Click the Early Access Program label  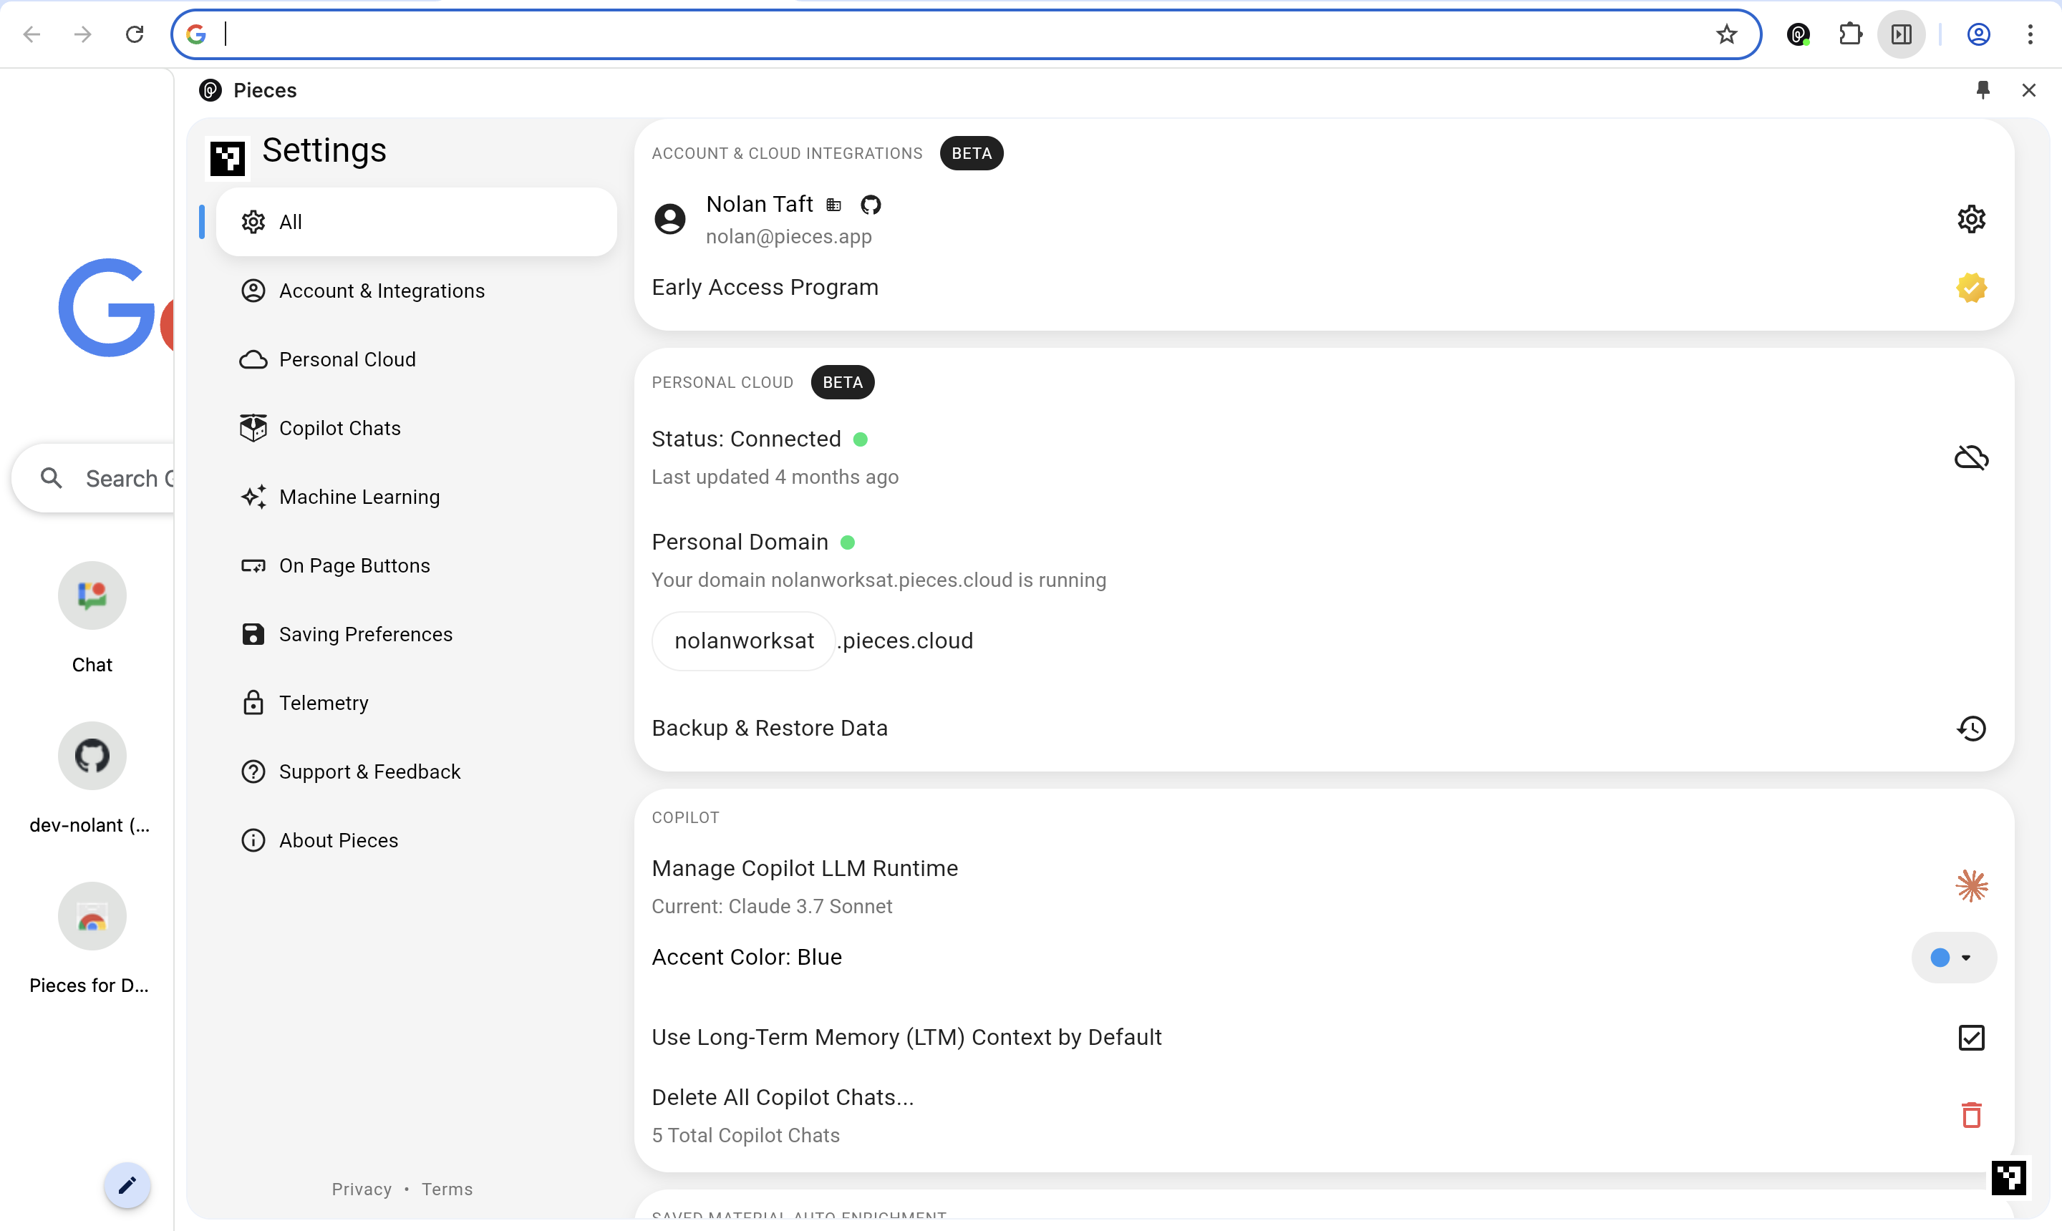[x=764, y=287]
